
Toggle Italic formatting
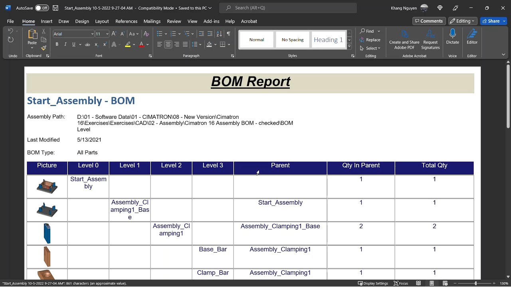65,45
